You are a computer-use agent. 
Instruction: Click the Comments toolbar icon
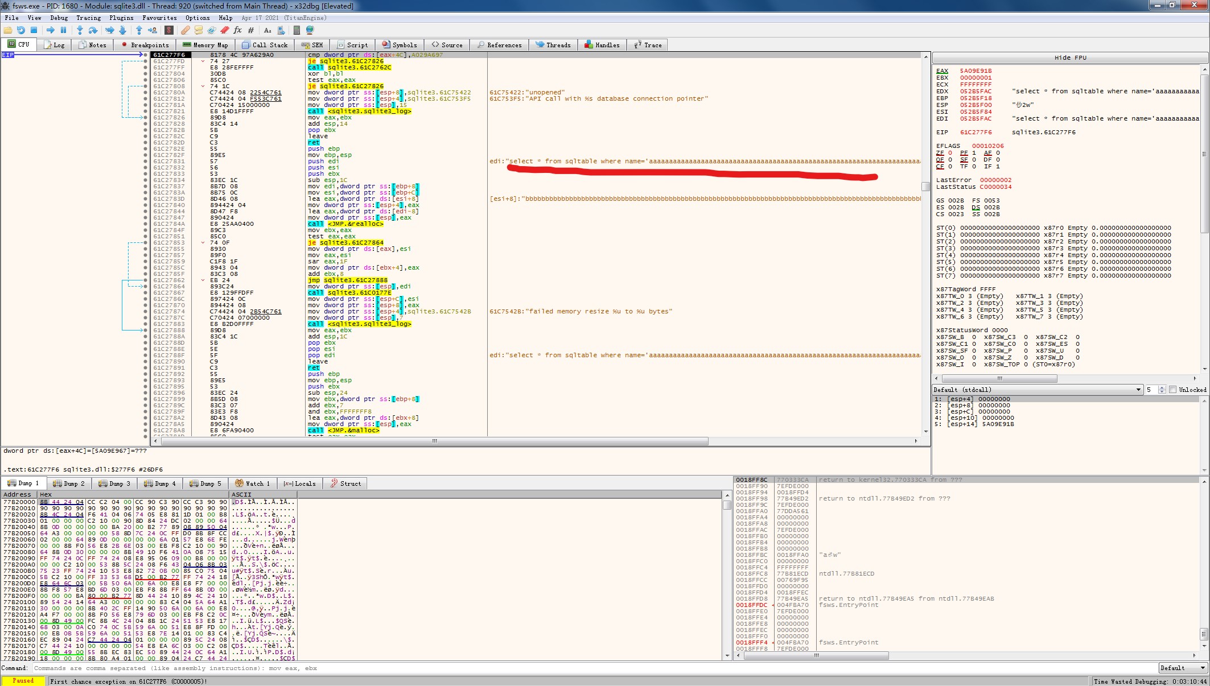199,30
